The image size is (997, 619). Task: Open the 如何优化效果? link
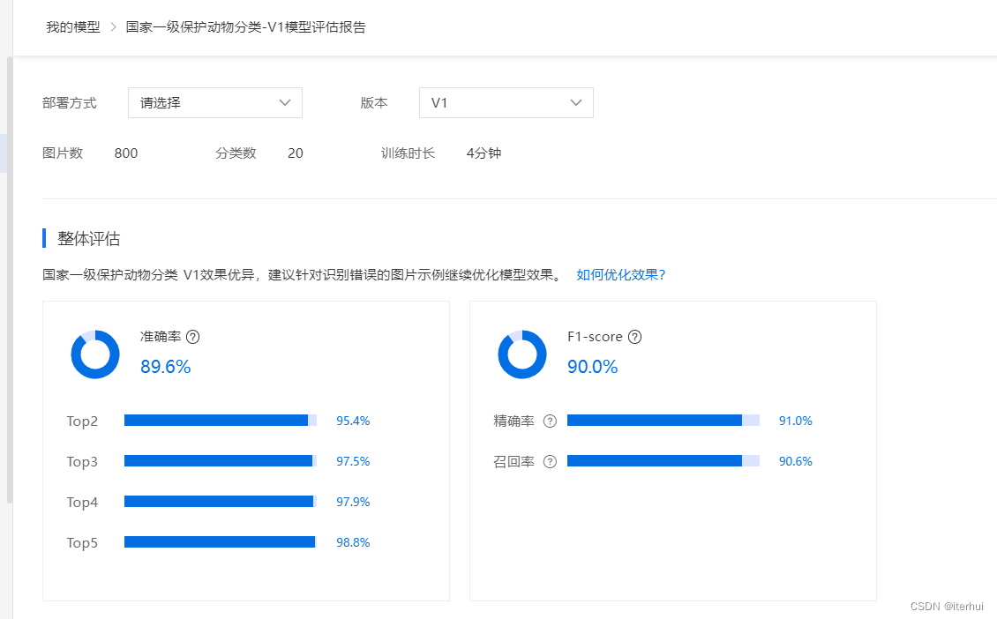[x=620, y=274]
